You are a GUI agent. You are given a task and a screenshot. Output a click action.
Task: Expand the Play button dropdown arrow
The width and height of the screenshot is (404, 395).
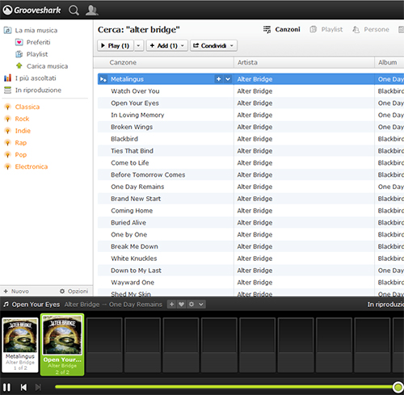pyautogui.click(x=138, y=45)
